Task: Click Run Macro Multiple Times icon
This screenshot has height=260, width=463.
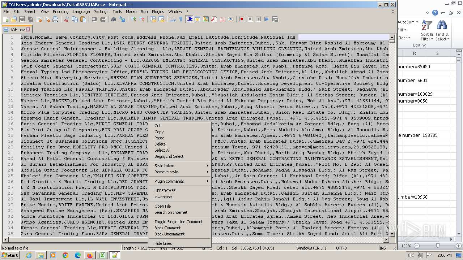Action: click(x=267, y=19)
